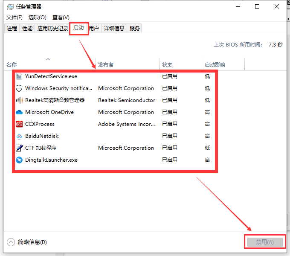Click the Realtek audio manager speaker icon
This screenshot has height=256, width=290.
19,100
